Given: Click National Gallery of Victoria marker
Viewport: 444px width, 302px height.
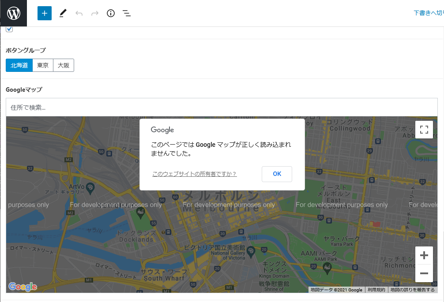Looking at the screenshot, I should [251, 252].
